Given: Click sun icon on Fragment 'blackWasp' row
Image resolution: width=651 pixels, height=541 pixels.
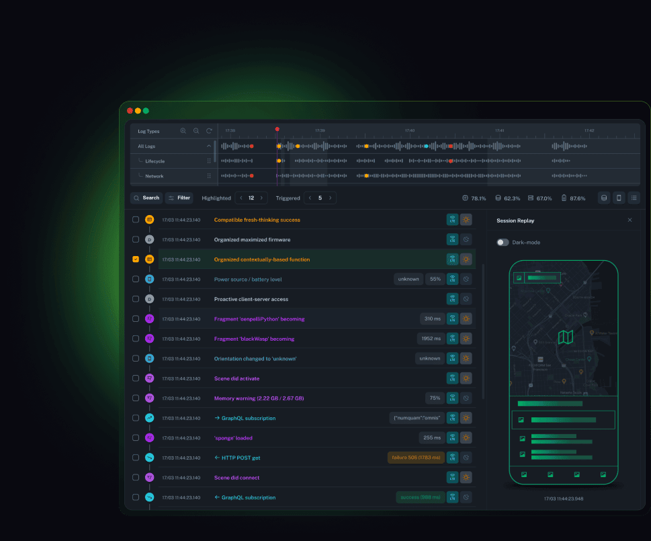Looking at the screenshot, I should [x=466, y=339].
